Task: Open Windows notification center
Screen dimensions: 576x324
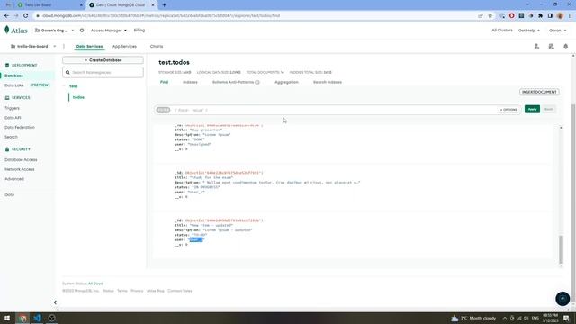Action: [x=566, y=318]
